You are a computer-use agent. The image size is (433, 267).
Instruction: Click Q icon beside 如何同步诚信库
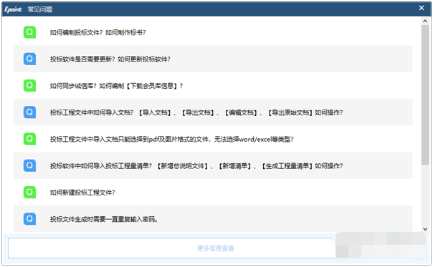coord(29,85)
